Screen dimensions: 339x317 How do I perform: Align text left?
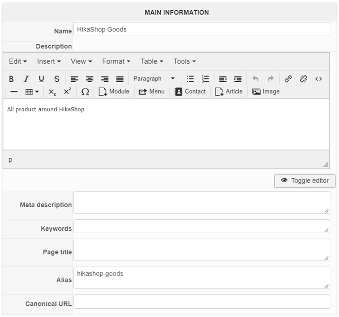[x=75, y=79]
